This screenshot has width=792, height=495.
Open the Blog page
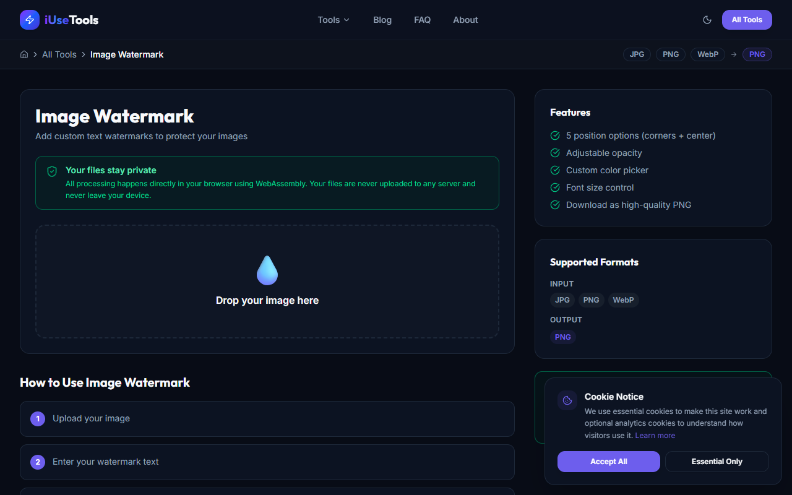click(x=382, y=20)
